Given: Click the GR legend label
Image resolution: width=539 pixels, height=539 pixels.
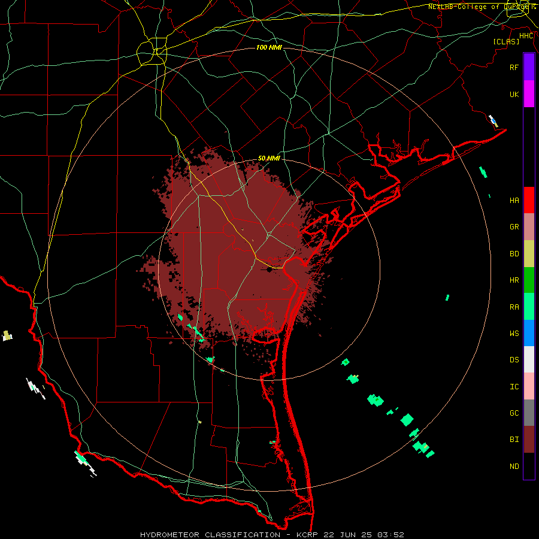Looking at the screenshot, I should (514, 227).
